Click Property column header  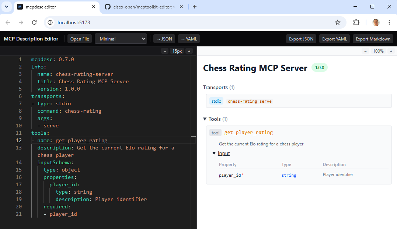point(227,165)
